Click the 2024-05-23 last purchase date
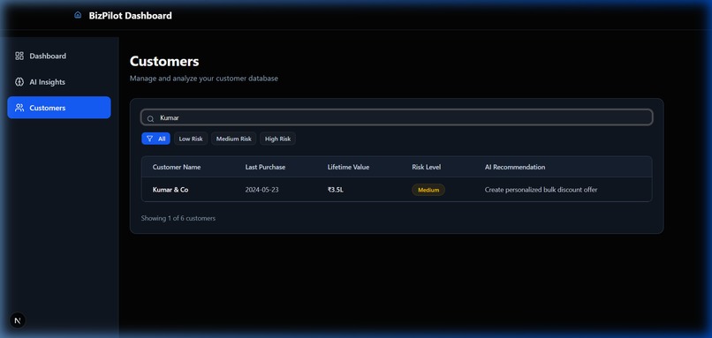The image size is (712, 338). click(262, 190)
